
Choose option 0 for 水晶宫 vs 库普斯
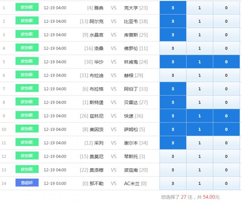point(226,35)
